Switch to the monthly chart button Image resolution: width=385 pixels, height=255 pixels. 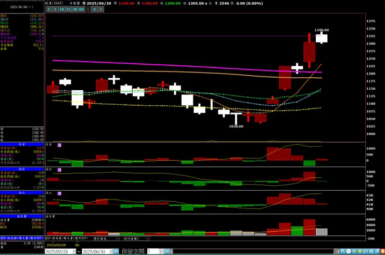click(100, 9)
